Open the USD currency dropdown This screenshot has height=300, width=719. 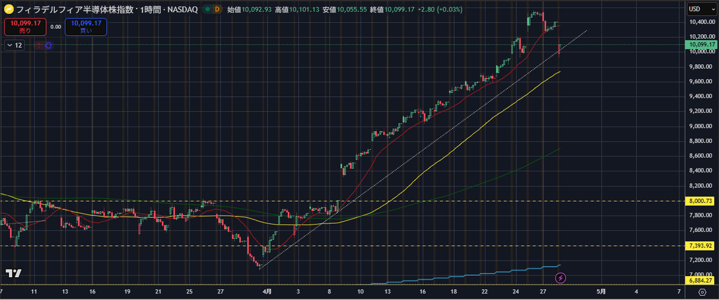tap(699, 8)
